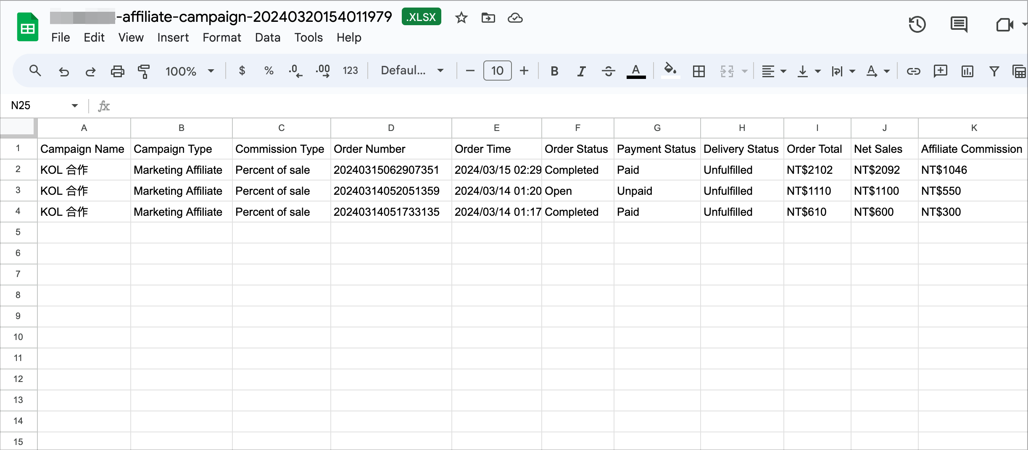Select row 3 header
This screenshot has height=450, width=1028.
click(18, 190)
